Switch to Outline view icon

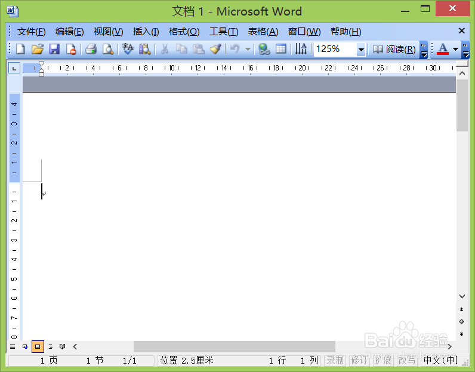point(50,346)
